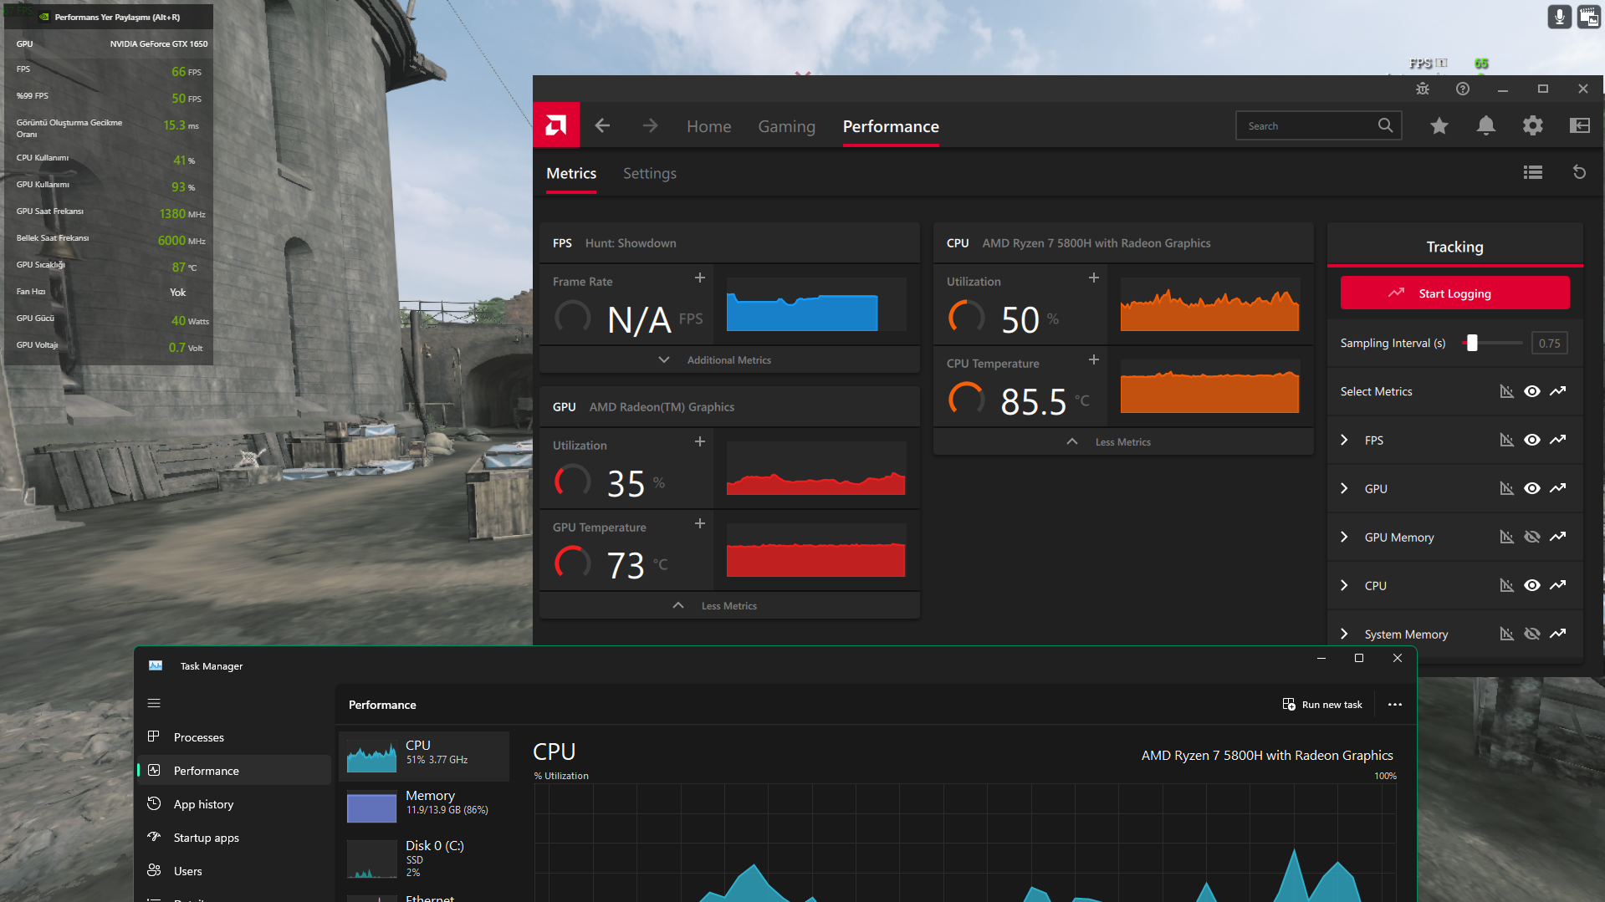The width and height of the screenshot is (1605, 902).
Task: Open the AMD help question mark icon
Action: click(1463, 89)
